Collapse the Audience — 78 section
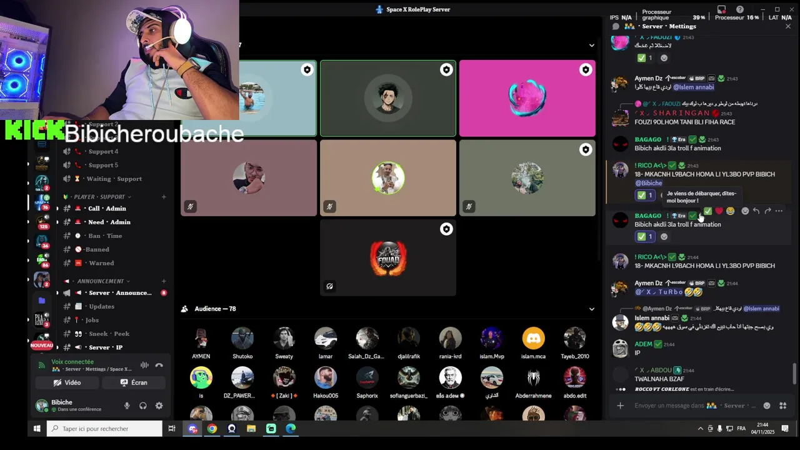 [591, 309]
